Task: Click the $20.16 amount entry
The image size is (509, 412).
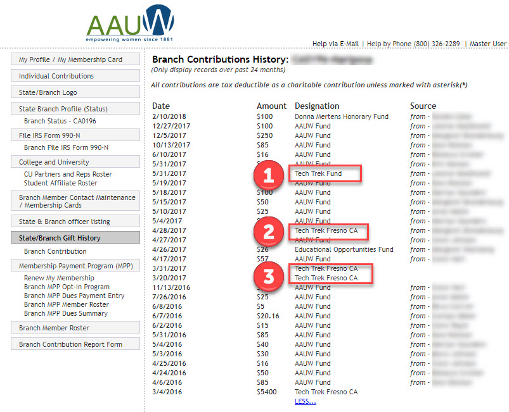Action: [267, 316]
